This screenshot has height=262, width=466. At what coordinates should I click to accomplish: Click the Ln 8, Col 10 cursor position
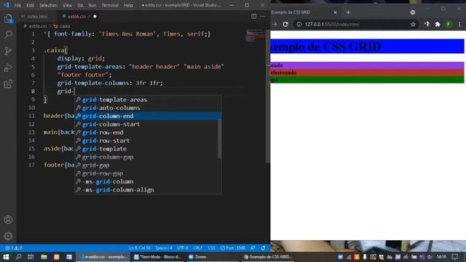[140, 247]
